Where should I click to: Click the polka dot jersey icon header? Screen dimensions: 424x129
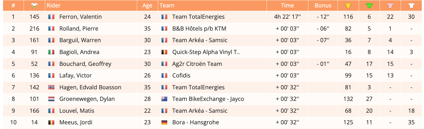(390, 5)
